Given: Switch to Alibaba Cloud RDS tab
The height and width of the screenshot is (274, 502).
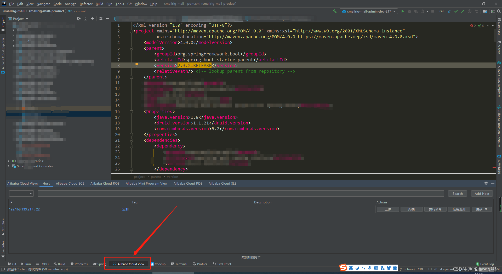Looking at the screenshot, I should pos(188,183).
